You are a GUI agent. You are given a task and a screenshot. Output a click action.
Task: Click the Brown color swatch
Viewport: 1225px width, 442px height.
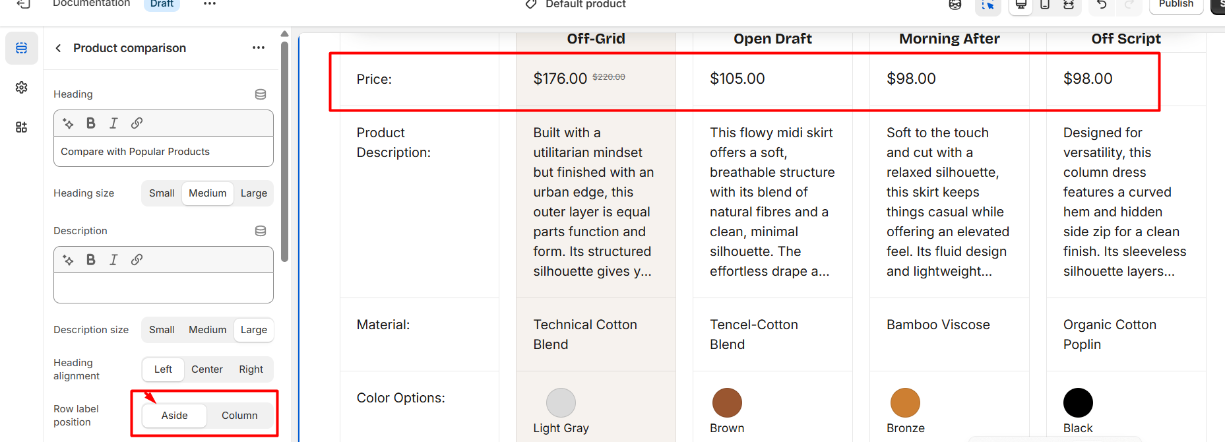coord(727,402)
